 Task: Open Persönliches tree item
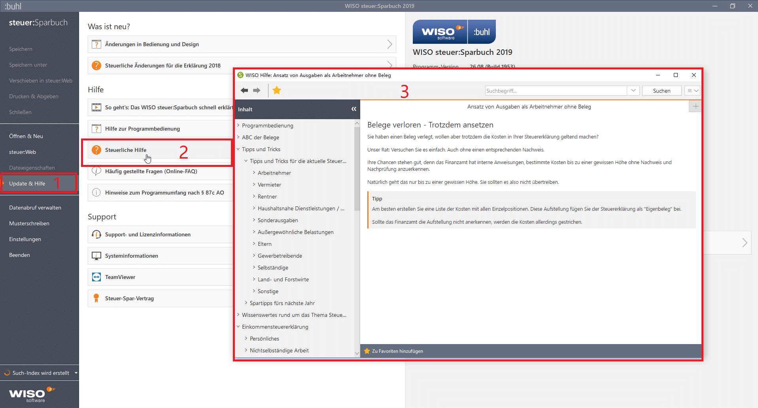[x=265, y=339]
